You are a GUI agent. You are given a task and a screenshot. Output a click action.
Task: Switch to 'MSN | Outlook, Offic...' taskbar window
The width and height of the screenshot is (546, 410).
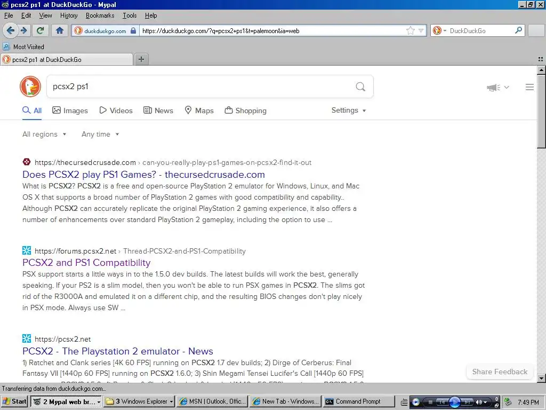point(213,401)
